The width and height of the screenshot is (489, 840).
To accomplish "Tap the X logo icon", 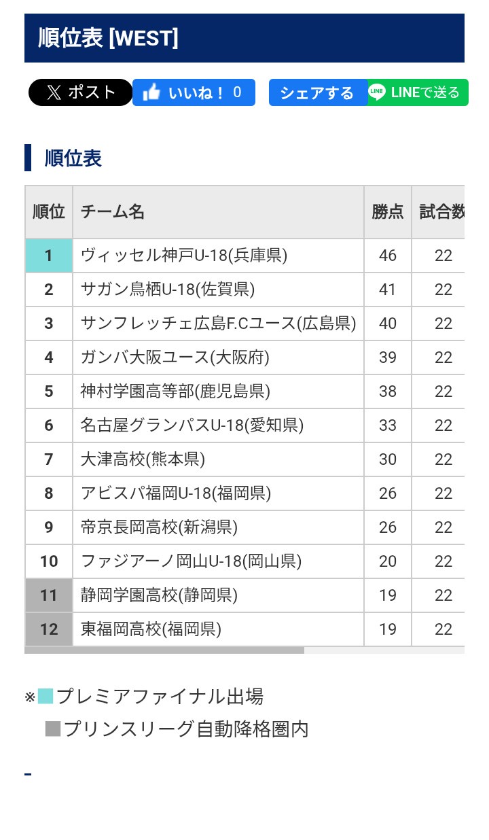I will 54,92.
